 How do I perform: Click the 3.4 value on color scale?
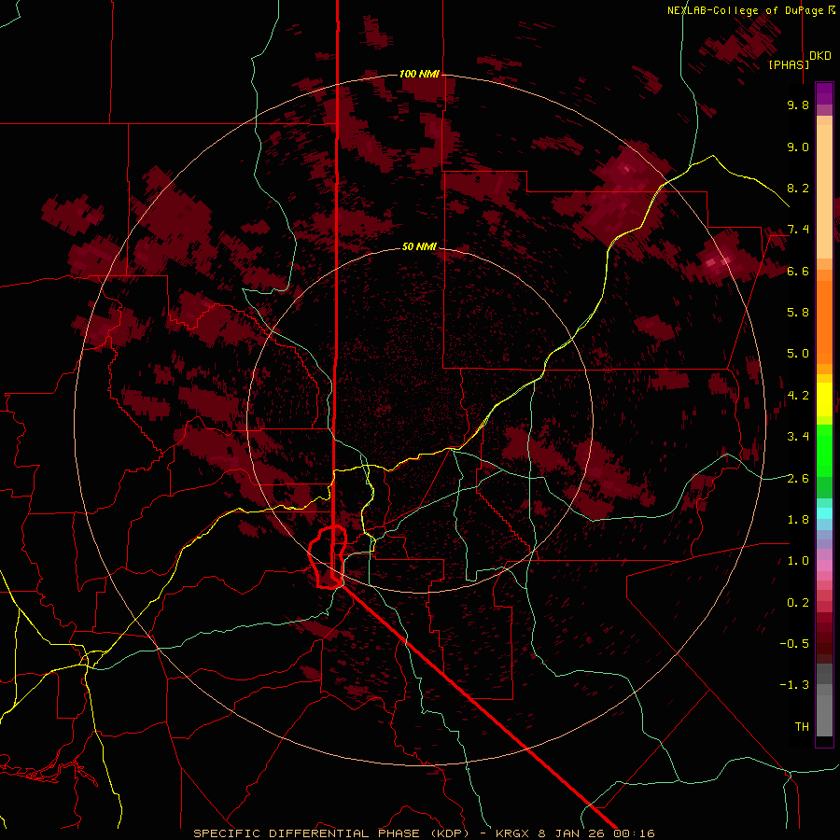(798, 437)
